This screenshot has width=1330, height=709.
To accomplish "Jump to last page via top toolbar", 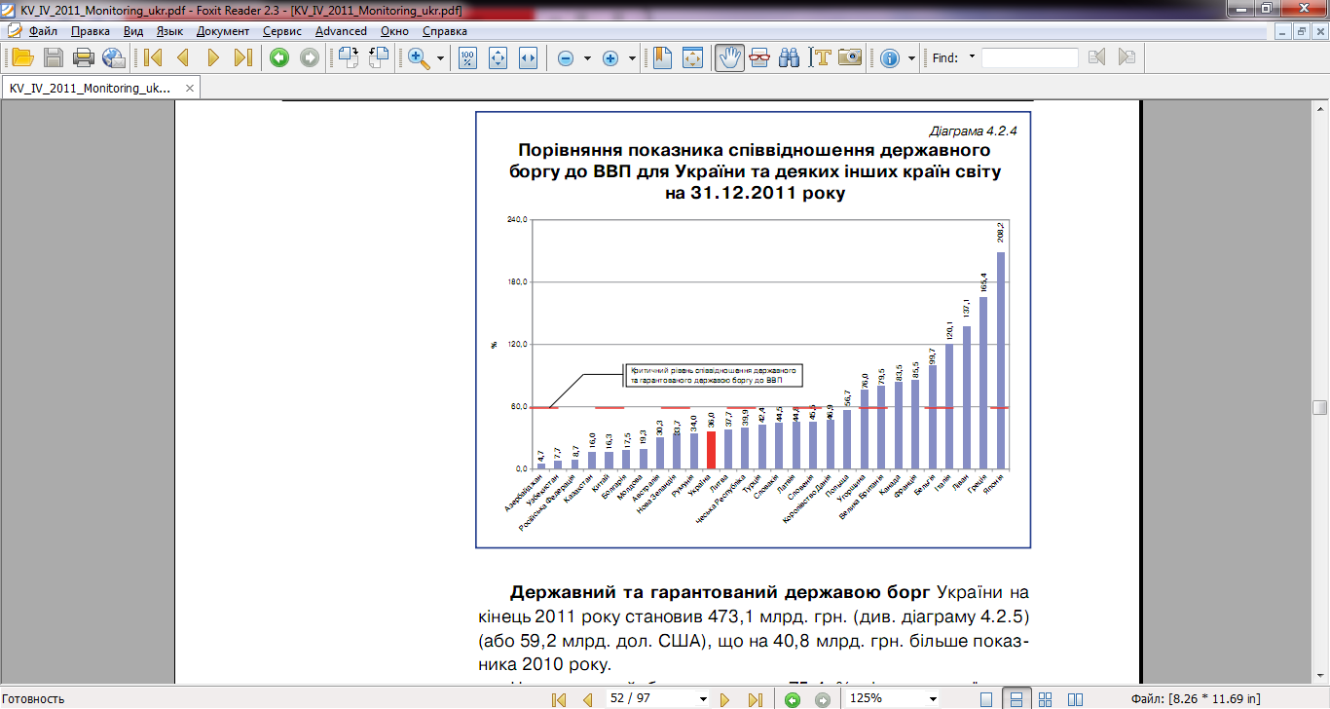I will click(243, 57).
